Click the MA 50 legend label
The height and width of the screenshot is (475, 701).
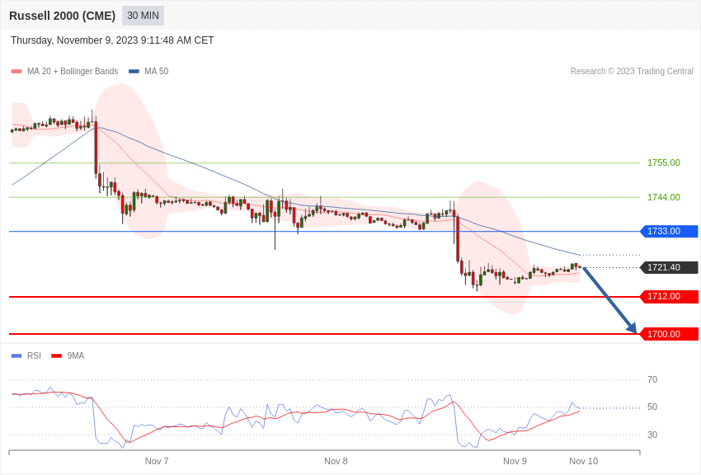157,71
